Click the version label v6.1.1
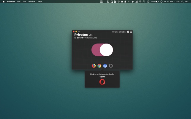Image resolution: width=191 pixels, height=119 pixels. point(91,35)
